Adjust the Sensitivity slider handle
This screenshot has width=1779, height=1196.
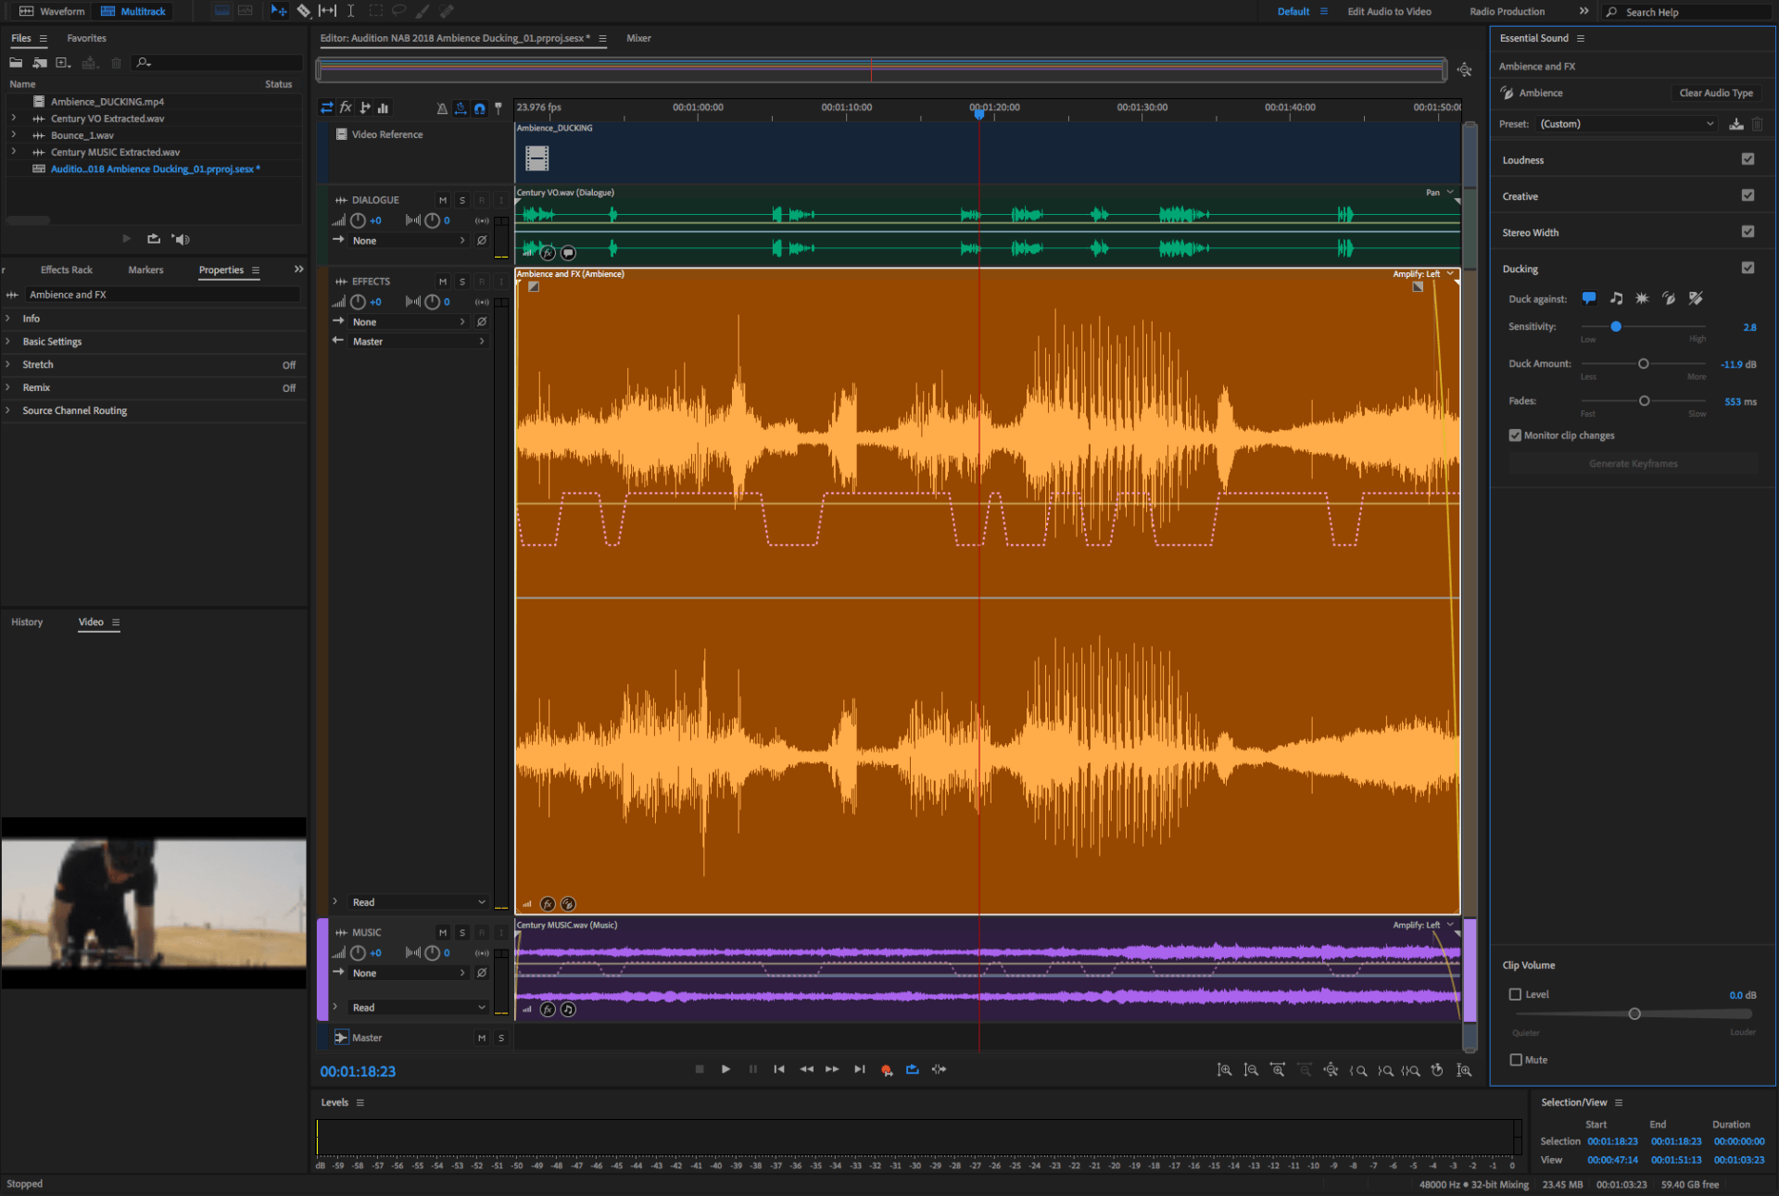pyautogui.click(x=1616, y=327)
